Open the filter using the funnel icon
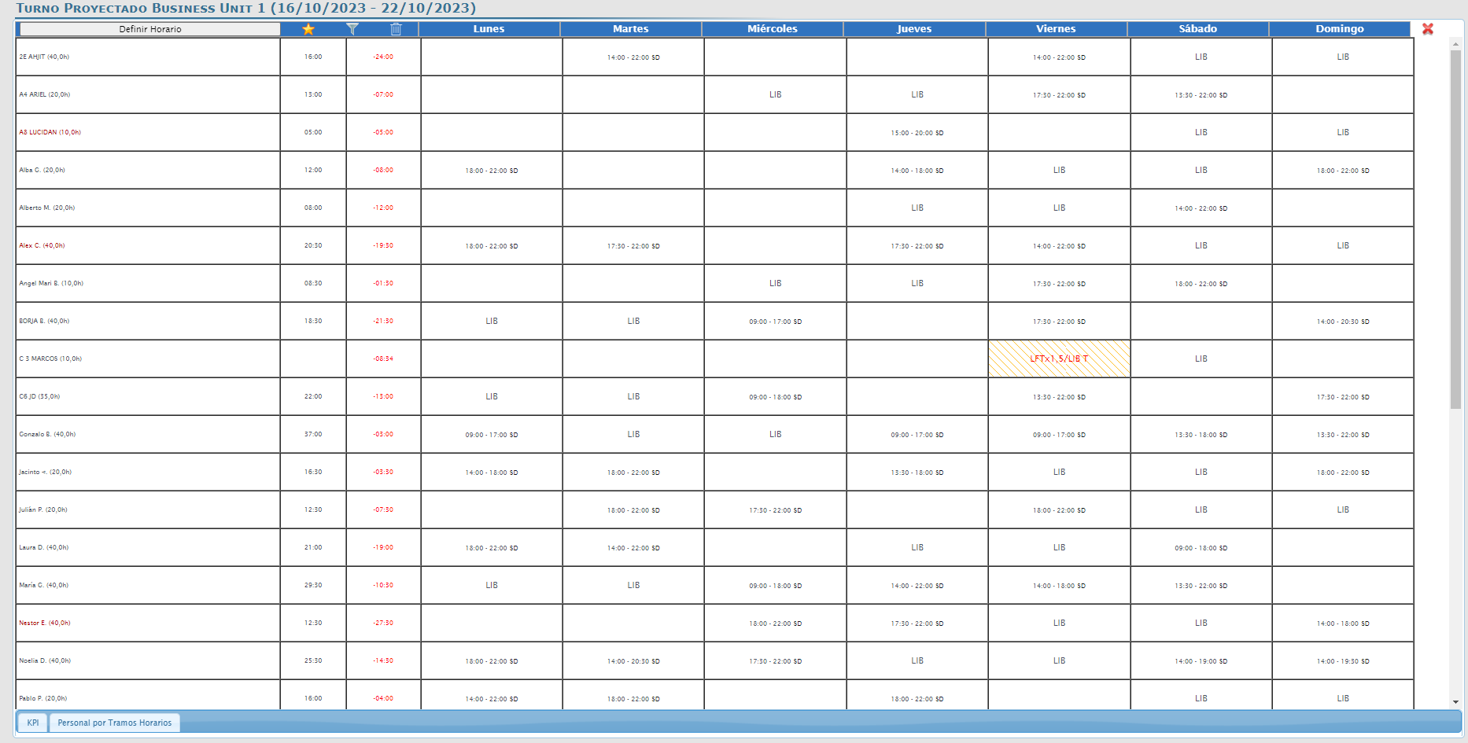This screenshot has height=743, width=1468. click(354, 29)
